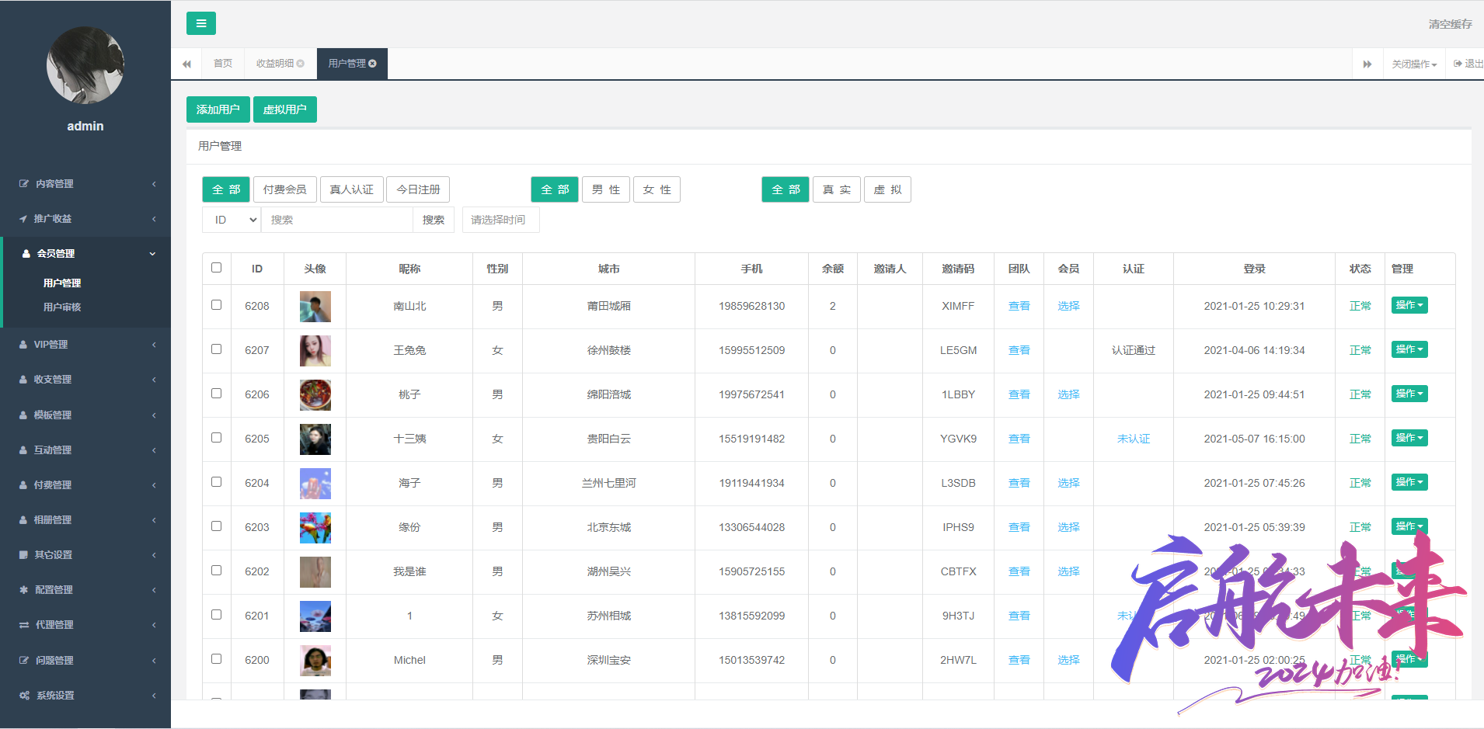
Task: Filter by 真人认证
Action: (351, 189)
